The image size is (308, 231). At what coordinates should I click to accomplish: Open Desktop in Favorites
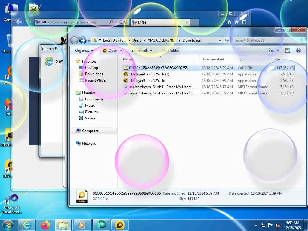(91, 68)
